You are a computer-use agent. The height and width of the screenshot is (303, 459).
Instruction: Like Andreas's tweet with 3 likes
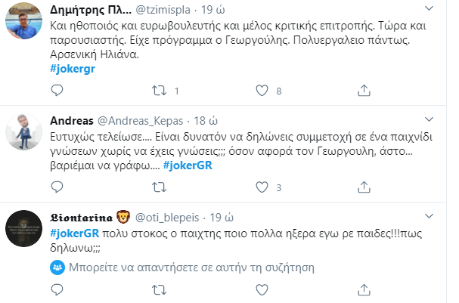pyautogui.click(x=262, y=187)
